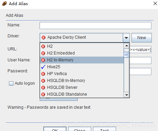Click New driver button
The height and width of the screenshot is (131, 158).
coord(141,38)
